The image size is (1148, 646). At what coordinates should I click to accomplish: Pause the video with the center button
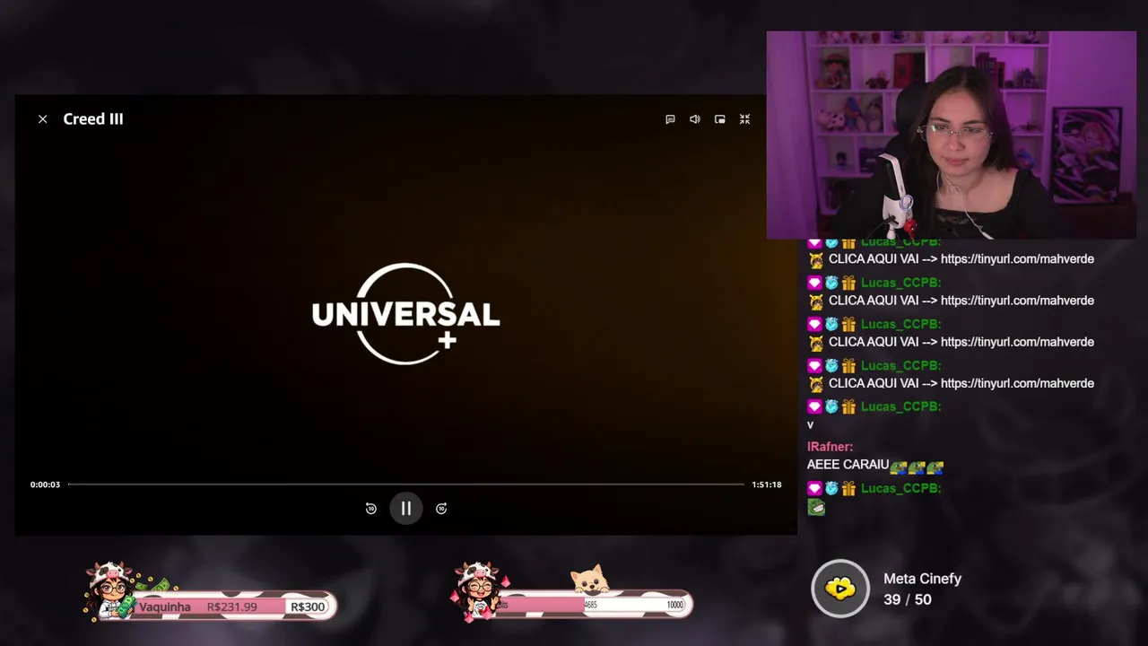pos(405,509)
